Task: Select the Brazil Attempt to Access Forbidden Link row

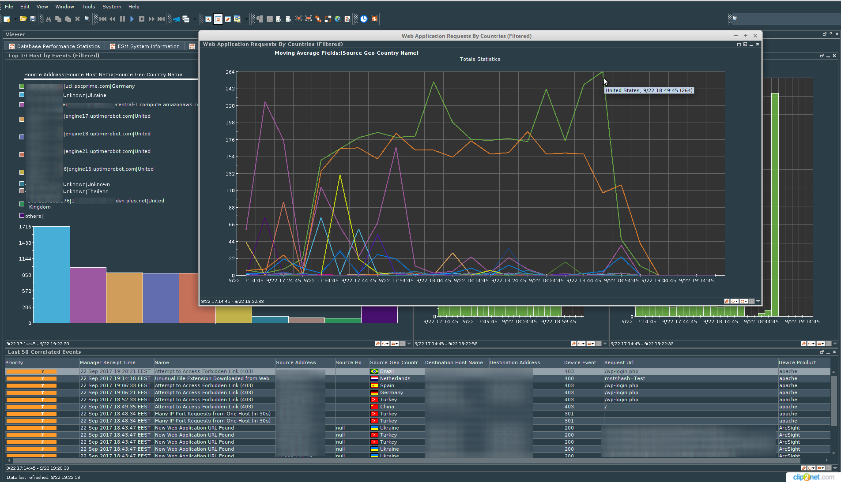Action: [x=418, y=371]
